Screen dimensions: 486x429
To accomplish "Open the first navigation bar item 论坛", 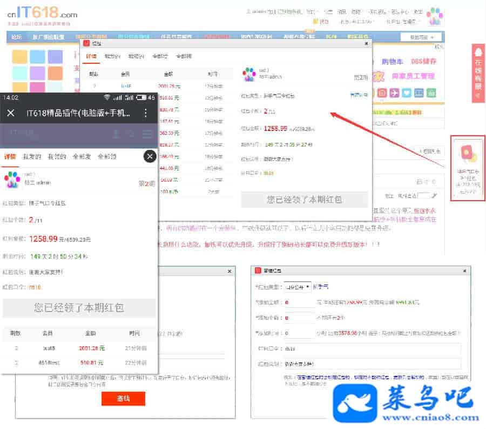I will tap(16, 37).
